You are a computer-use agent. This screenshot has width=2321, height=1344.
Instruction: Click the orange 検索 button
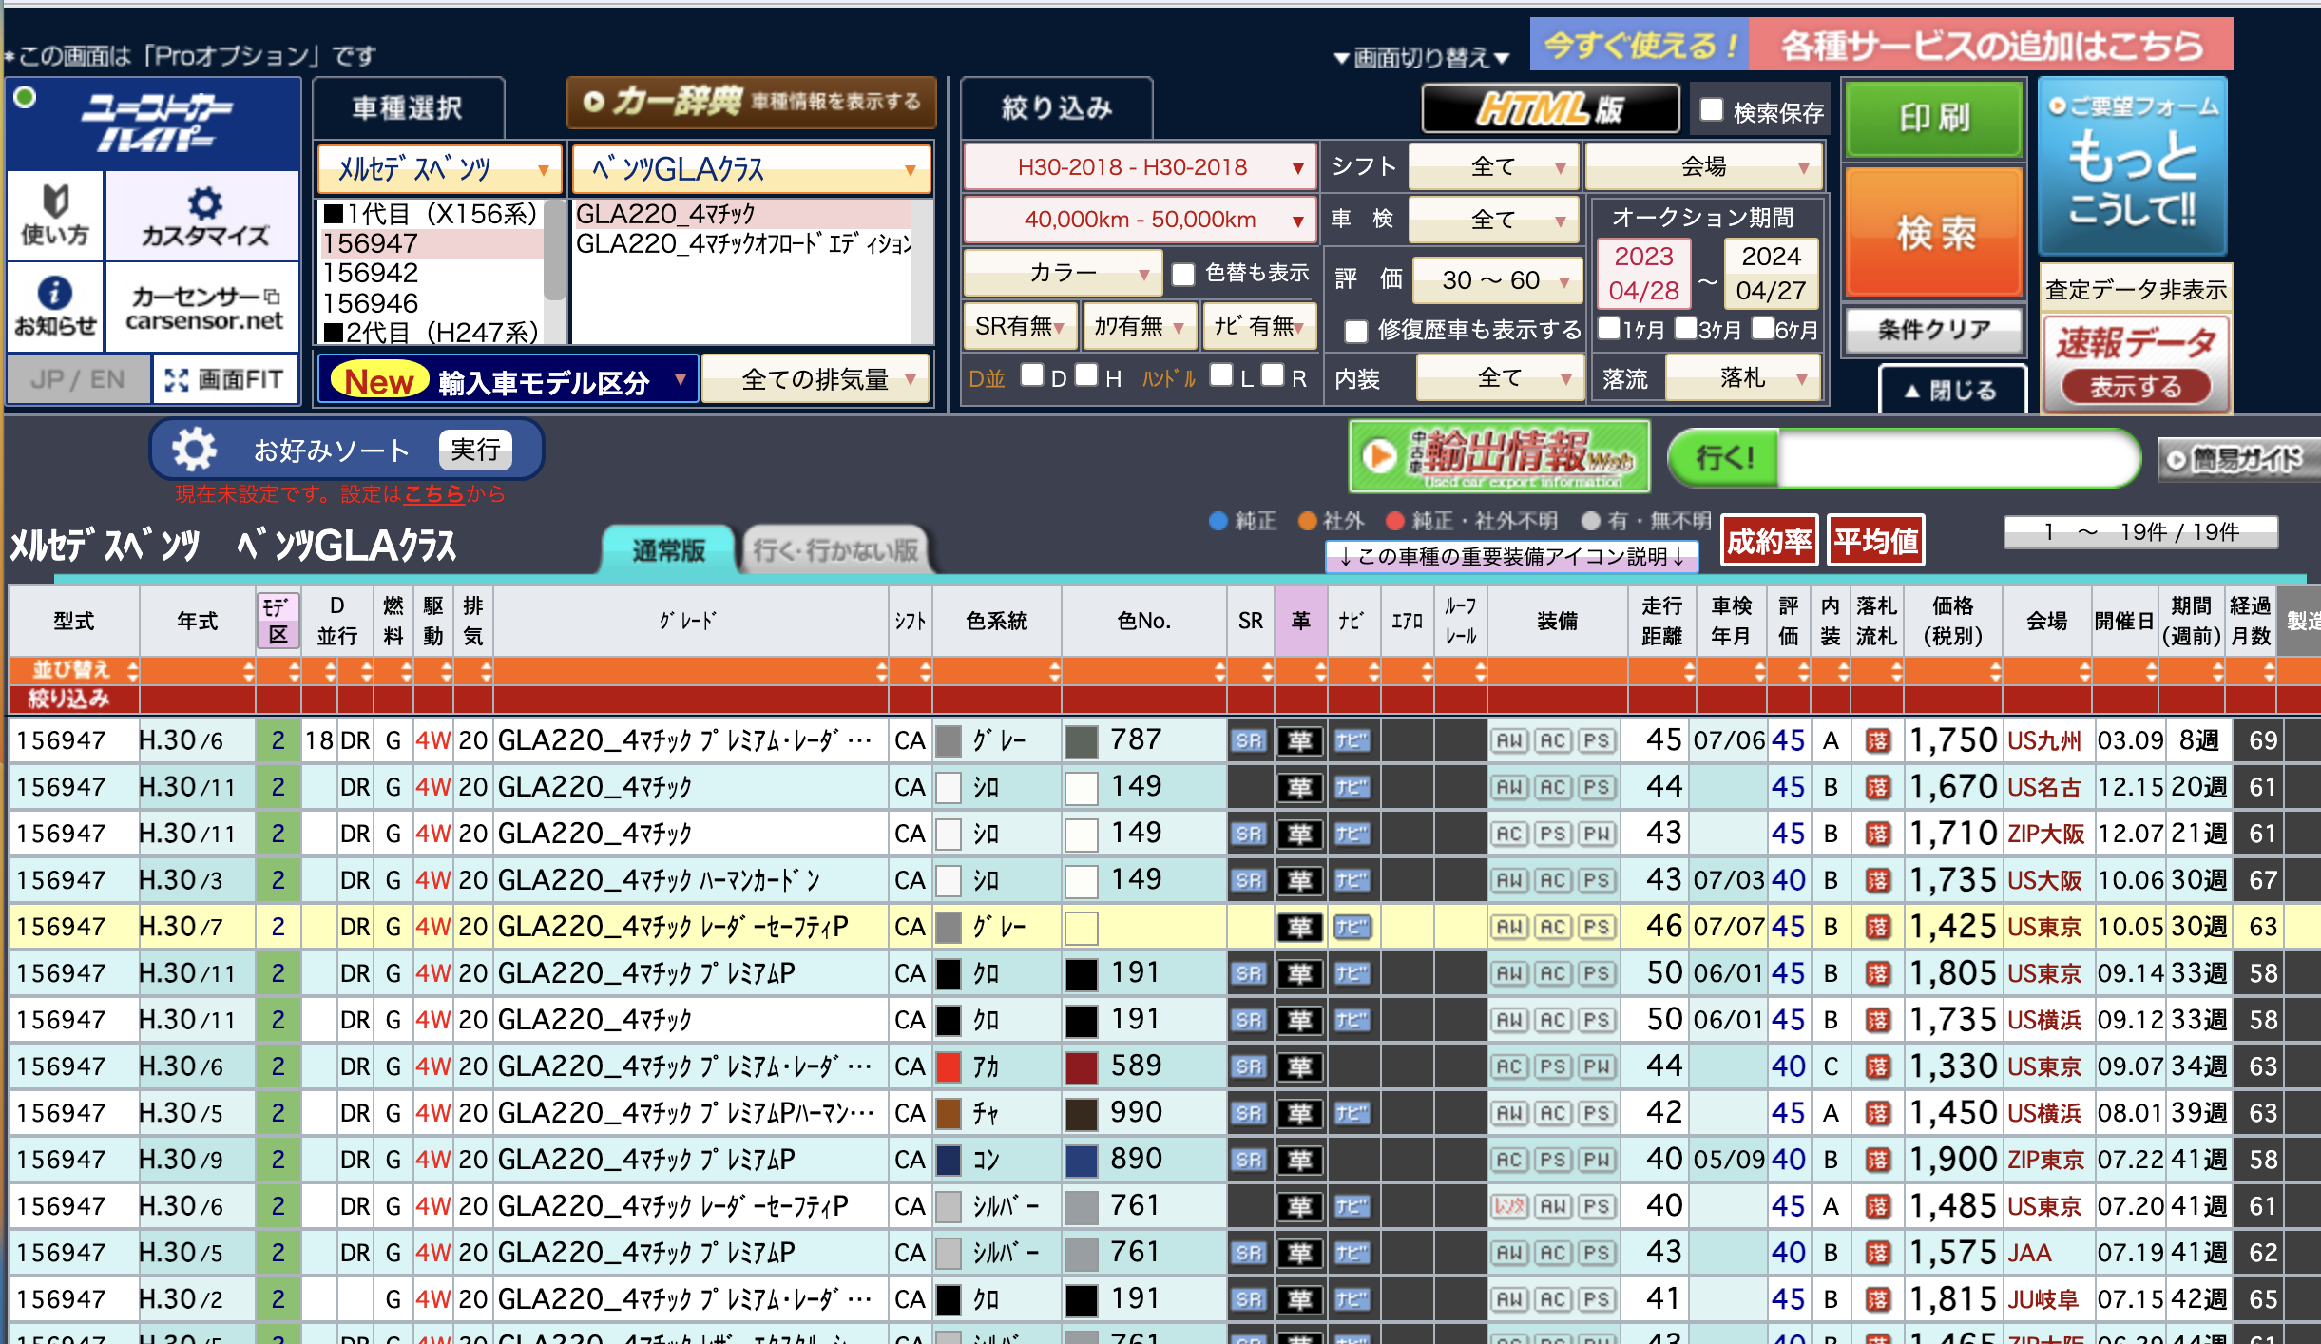[x=1934, y=232]
